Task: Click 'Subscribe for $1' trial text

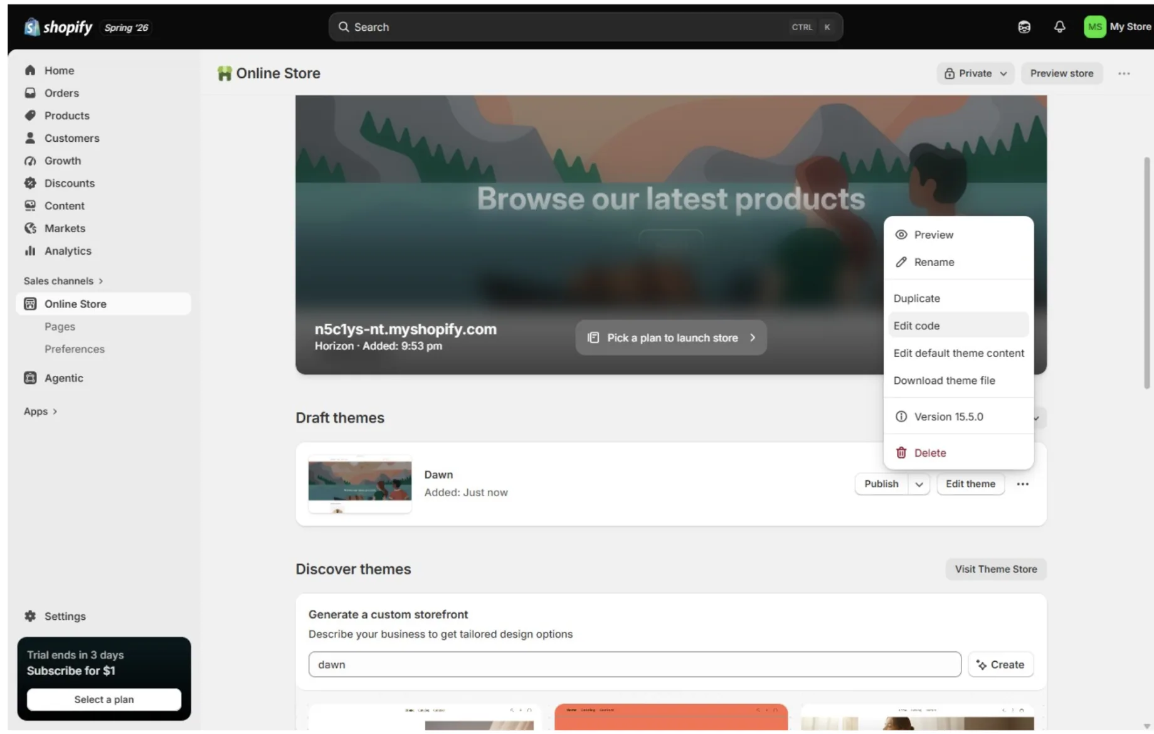Action: point(71,671)
